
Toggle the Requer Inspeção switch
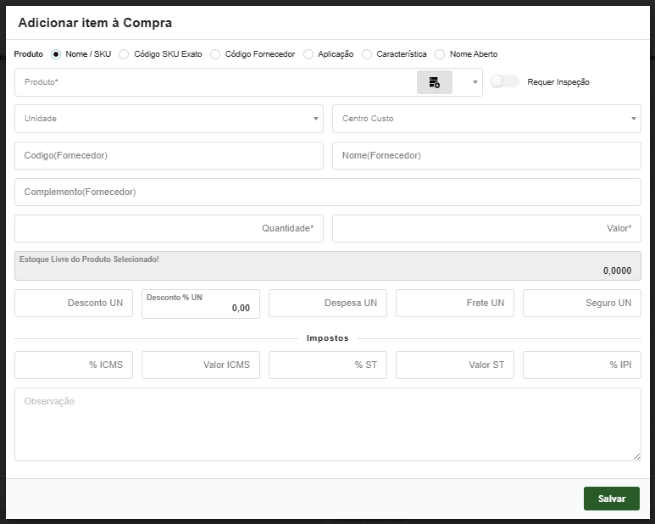click(x=504, y=81)
